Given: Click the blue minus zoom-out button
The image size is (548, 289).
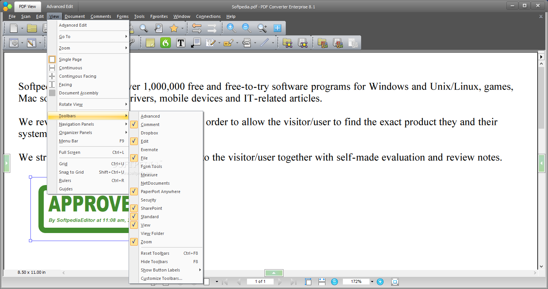Looking at the screenshot, I should click(335, 282).
